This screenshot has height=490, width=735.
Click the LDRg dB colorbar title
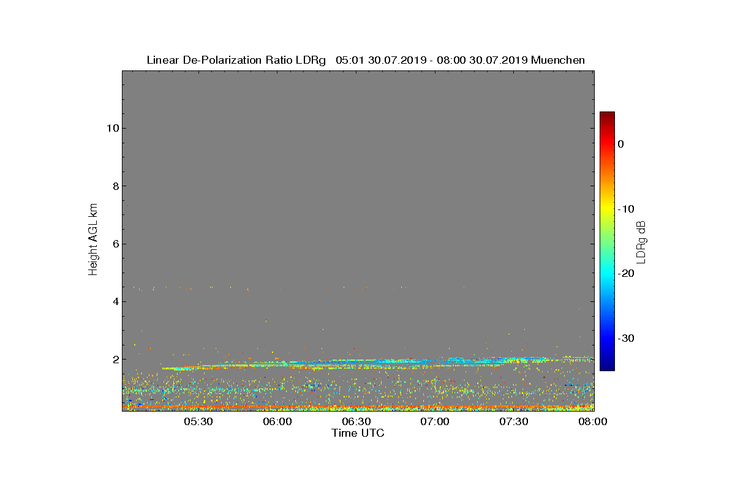coord(641,241)
